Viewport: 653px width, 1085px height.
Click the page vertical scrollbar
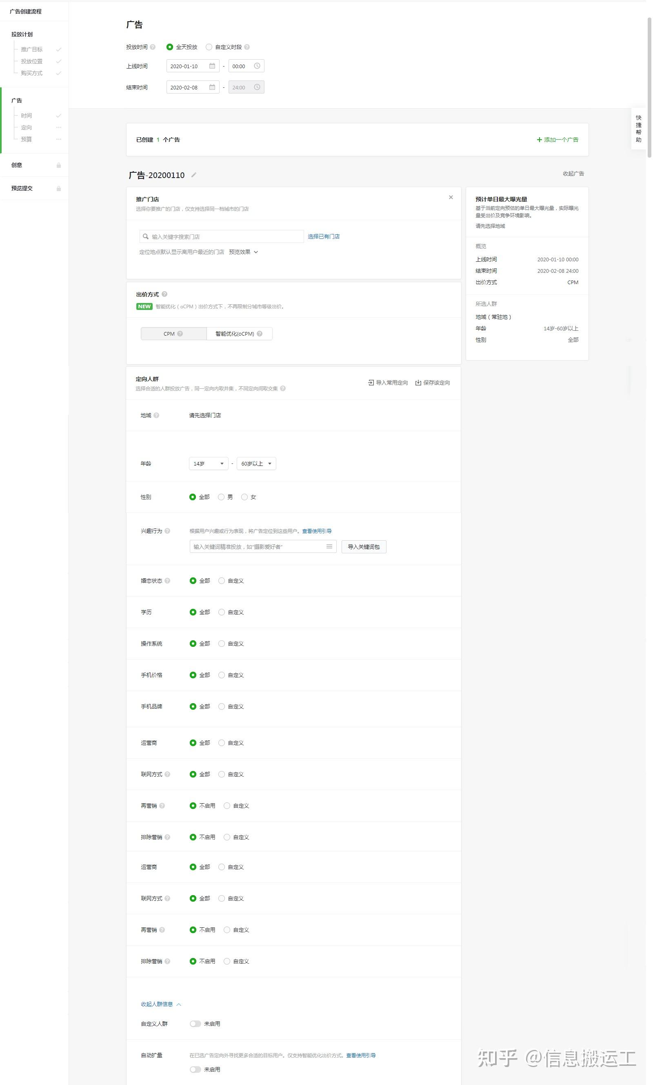[x=649, y=87]
